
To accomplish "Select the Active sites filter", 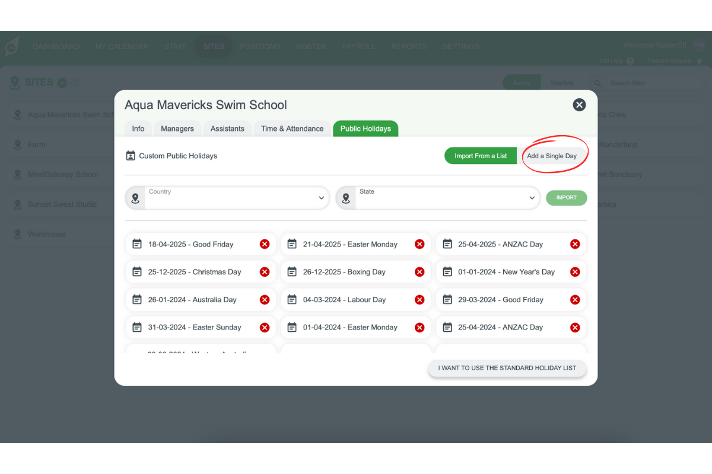I will (x=522, y=83).
